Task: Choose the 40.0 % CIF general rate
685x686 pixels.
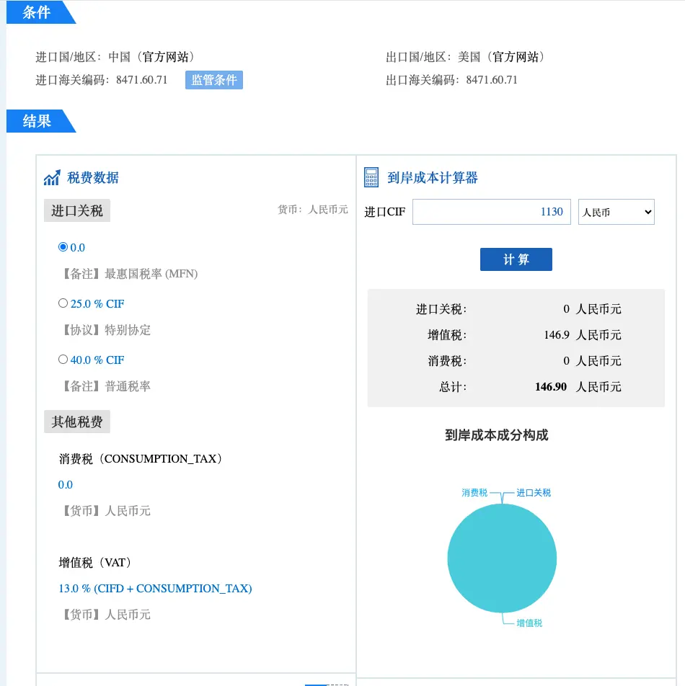Action: pyautogui.click(x=63, y=360)
